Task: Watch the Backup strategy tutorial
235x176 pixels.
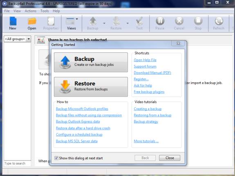Action: pos(146,122)
